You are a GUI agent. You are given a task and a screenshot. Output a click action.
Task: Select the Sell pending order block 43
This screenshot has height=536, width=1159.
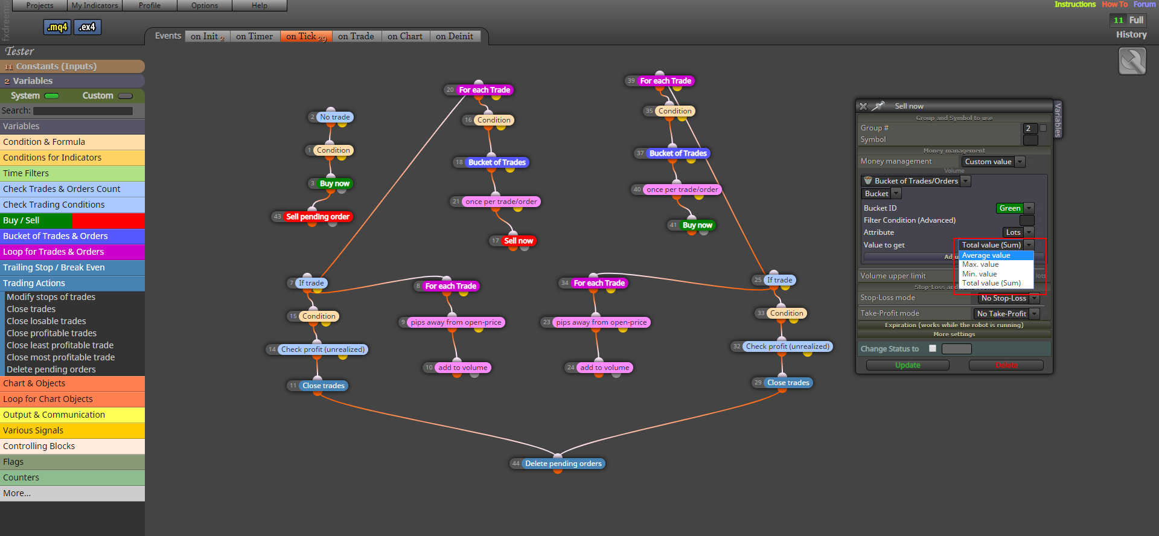[318, 217]
